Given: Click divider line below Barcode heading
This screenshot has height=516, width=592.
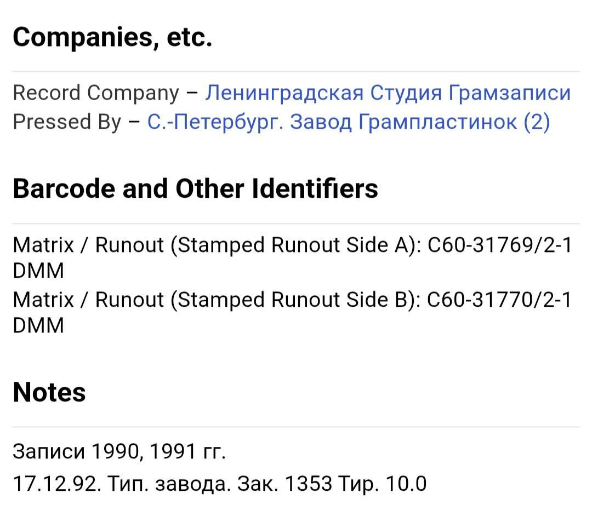Looking at the screenshot, I should [296, 223].
